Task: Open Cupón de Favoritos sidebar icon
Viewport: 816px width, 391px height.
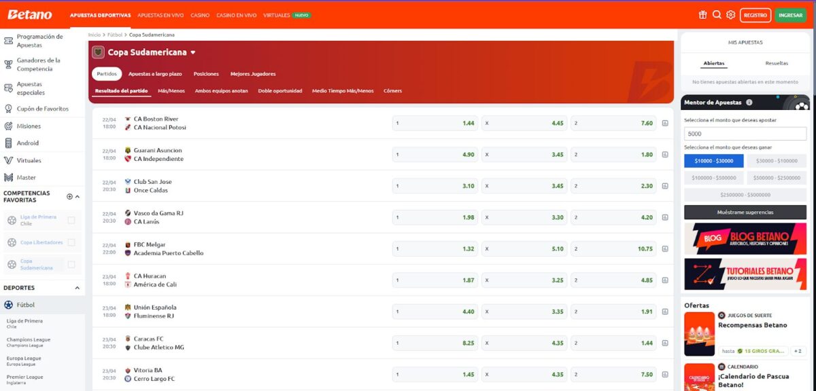Action: point(9,109)
